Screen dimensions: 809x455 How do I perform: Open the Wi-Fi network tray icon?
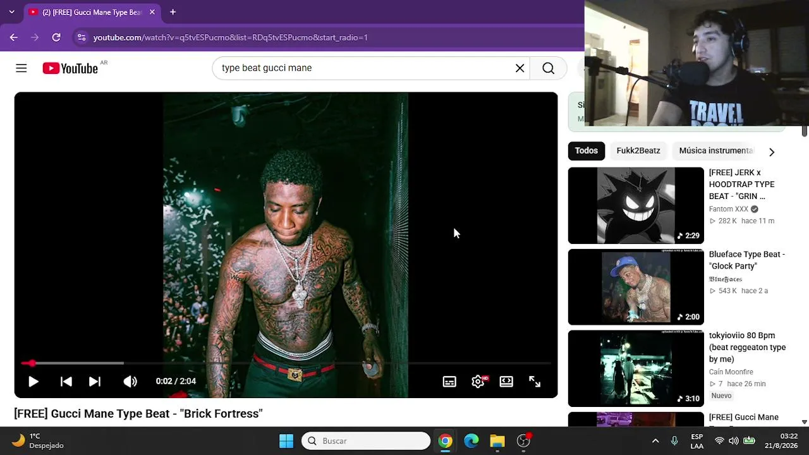[719, 441]
